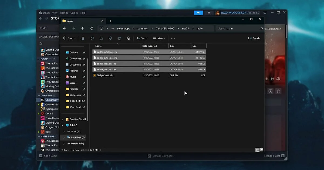Go back in File Explorer
324x170 pixels.
[x=64, y=28]
